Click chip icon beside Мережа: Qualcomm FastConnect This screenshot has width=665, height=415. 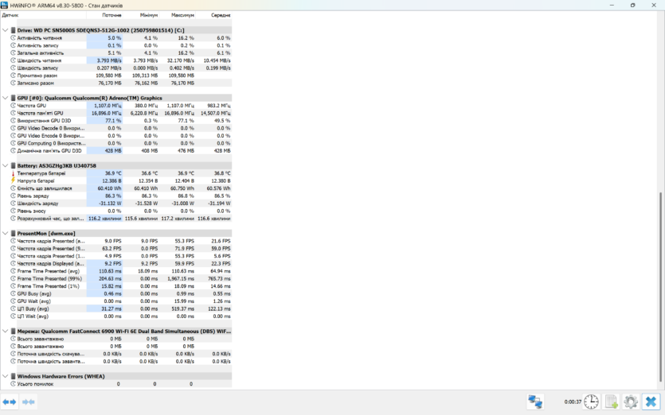[14, 332]
